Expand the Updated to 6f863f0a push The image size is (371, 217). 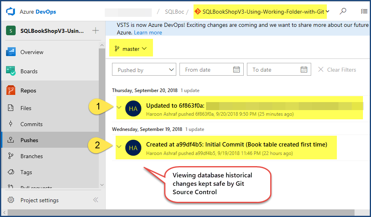[119, 107]
